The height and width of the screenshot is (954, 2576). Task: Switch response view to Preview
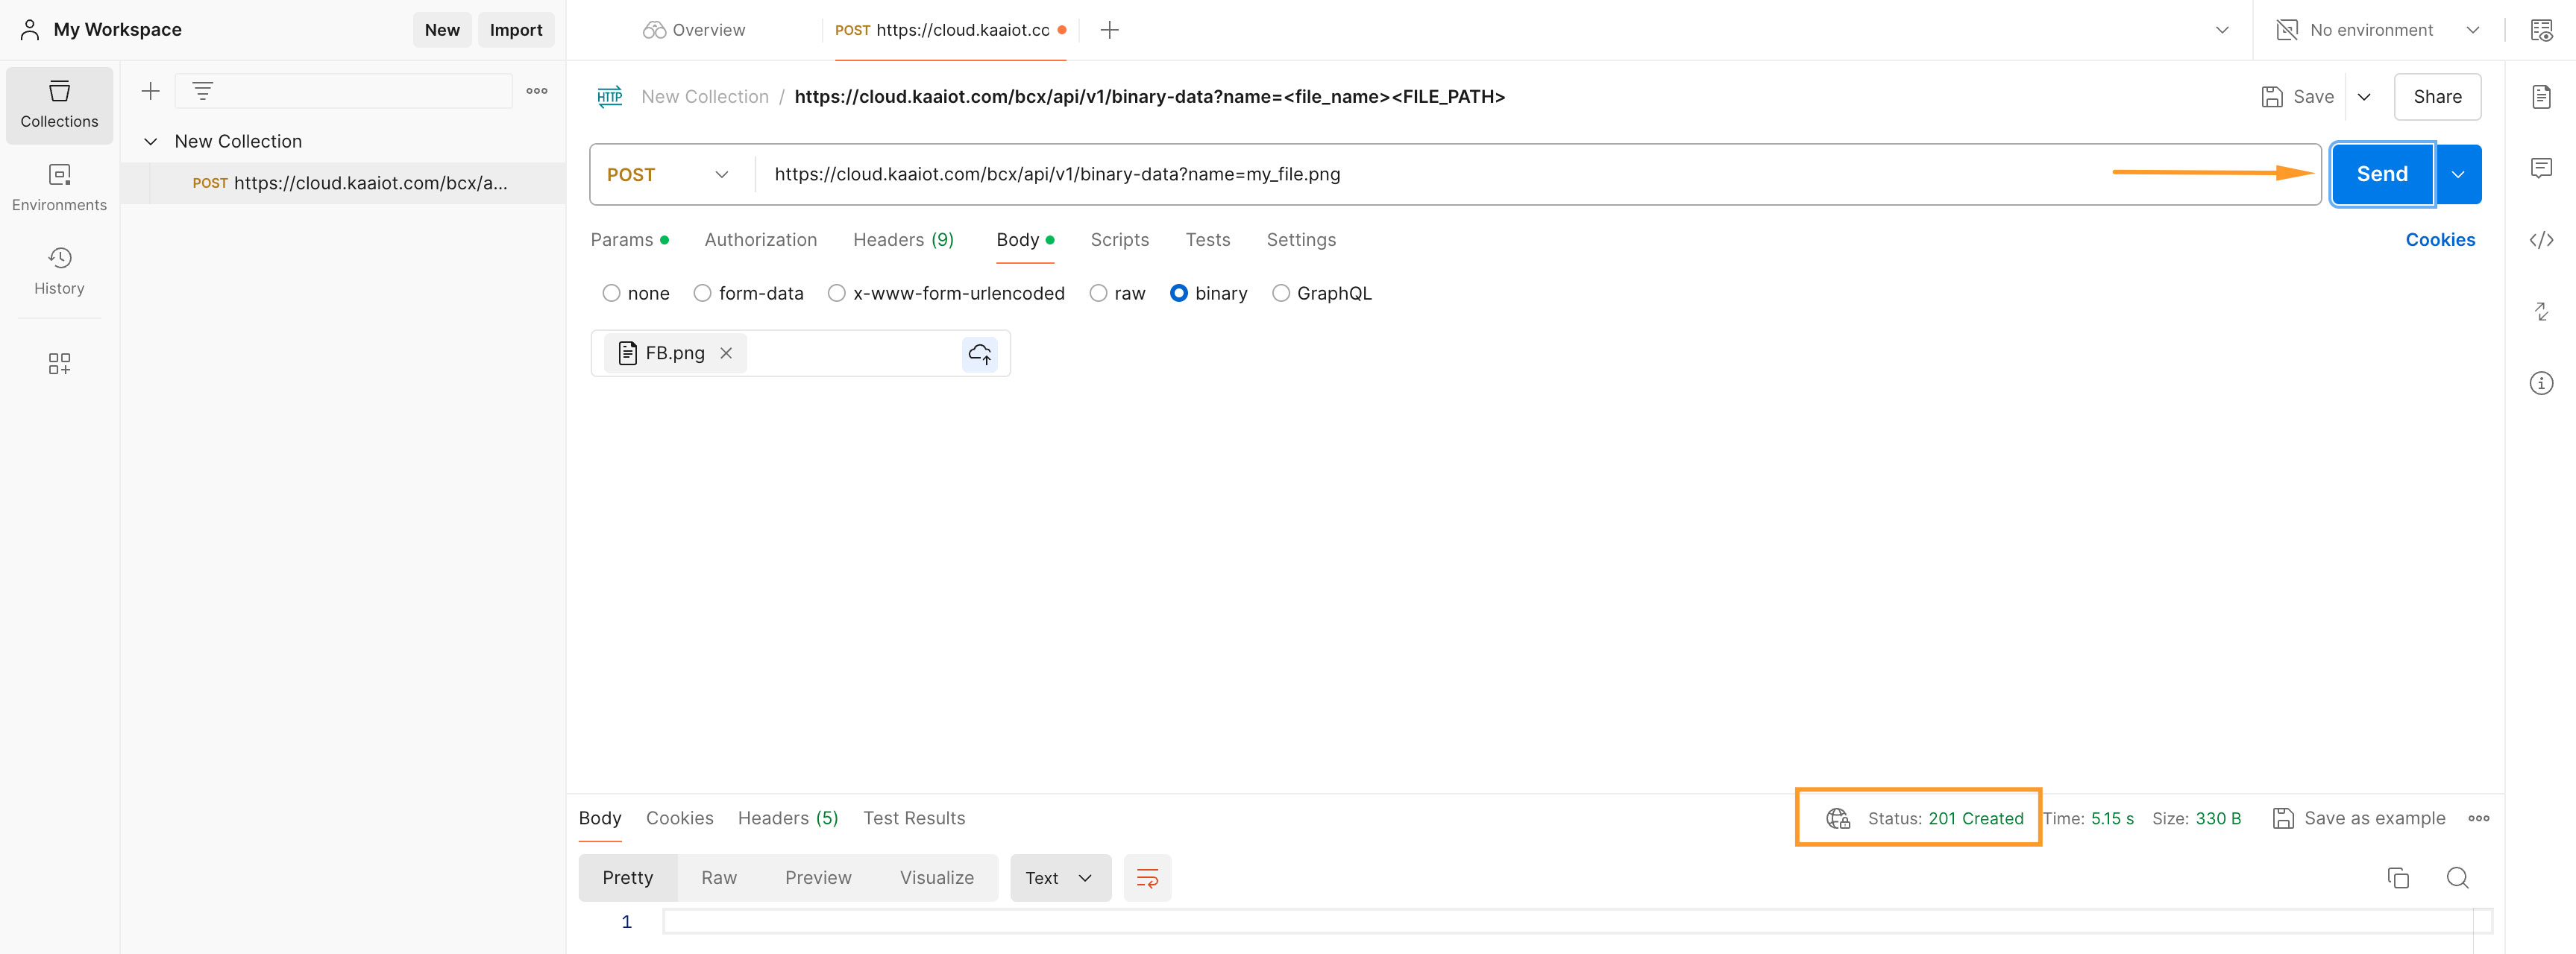pos(817,878)
